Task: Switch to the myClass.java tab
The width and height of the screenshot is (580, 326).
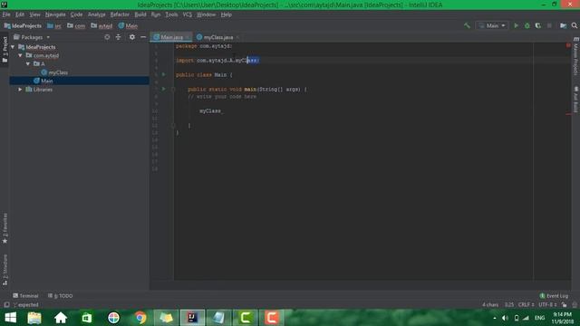Action: point(218,37)
